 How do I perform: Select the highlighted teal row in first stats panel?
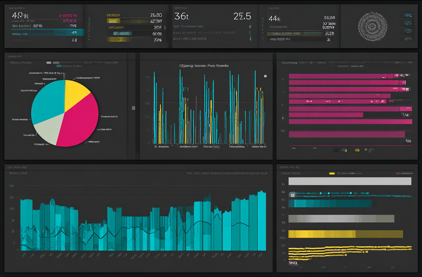tap(45, 32)
